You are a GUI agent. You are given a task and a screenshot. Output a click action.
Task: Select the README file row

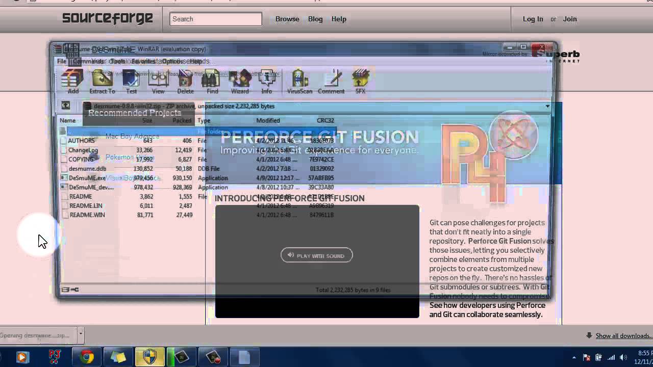[197, 196]
